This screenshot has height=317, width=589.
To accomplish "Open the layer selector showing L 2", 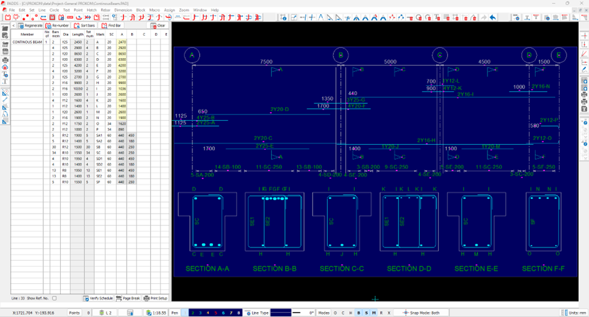I will (105, 313).
